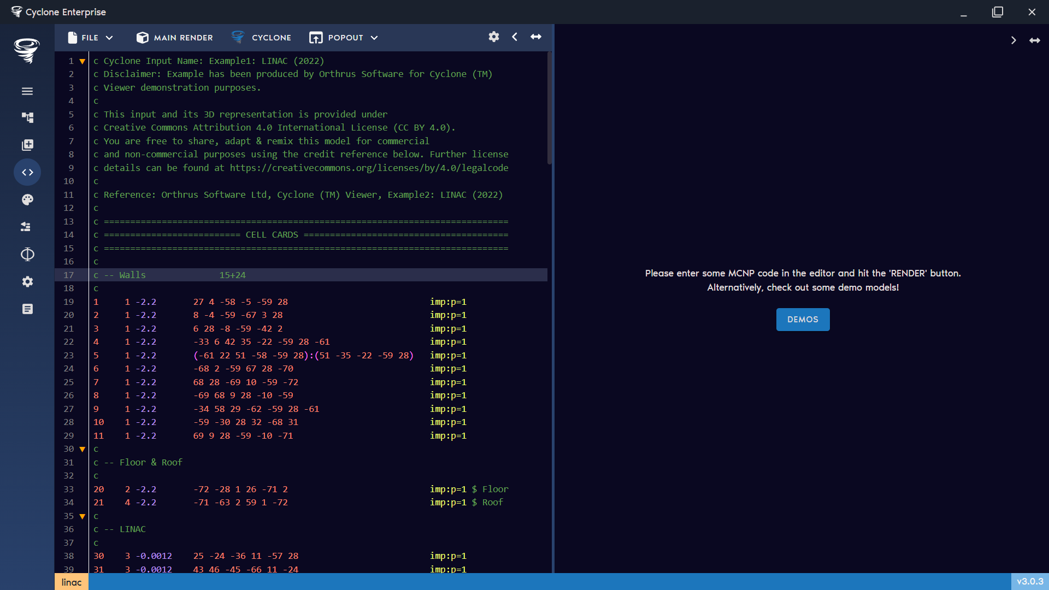Click the horizontal expand arrows in the toolbar
Viewport: 1049px width, 590px height.
click(x=535, y=37)
